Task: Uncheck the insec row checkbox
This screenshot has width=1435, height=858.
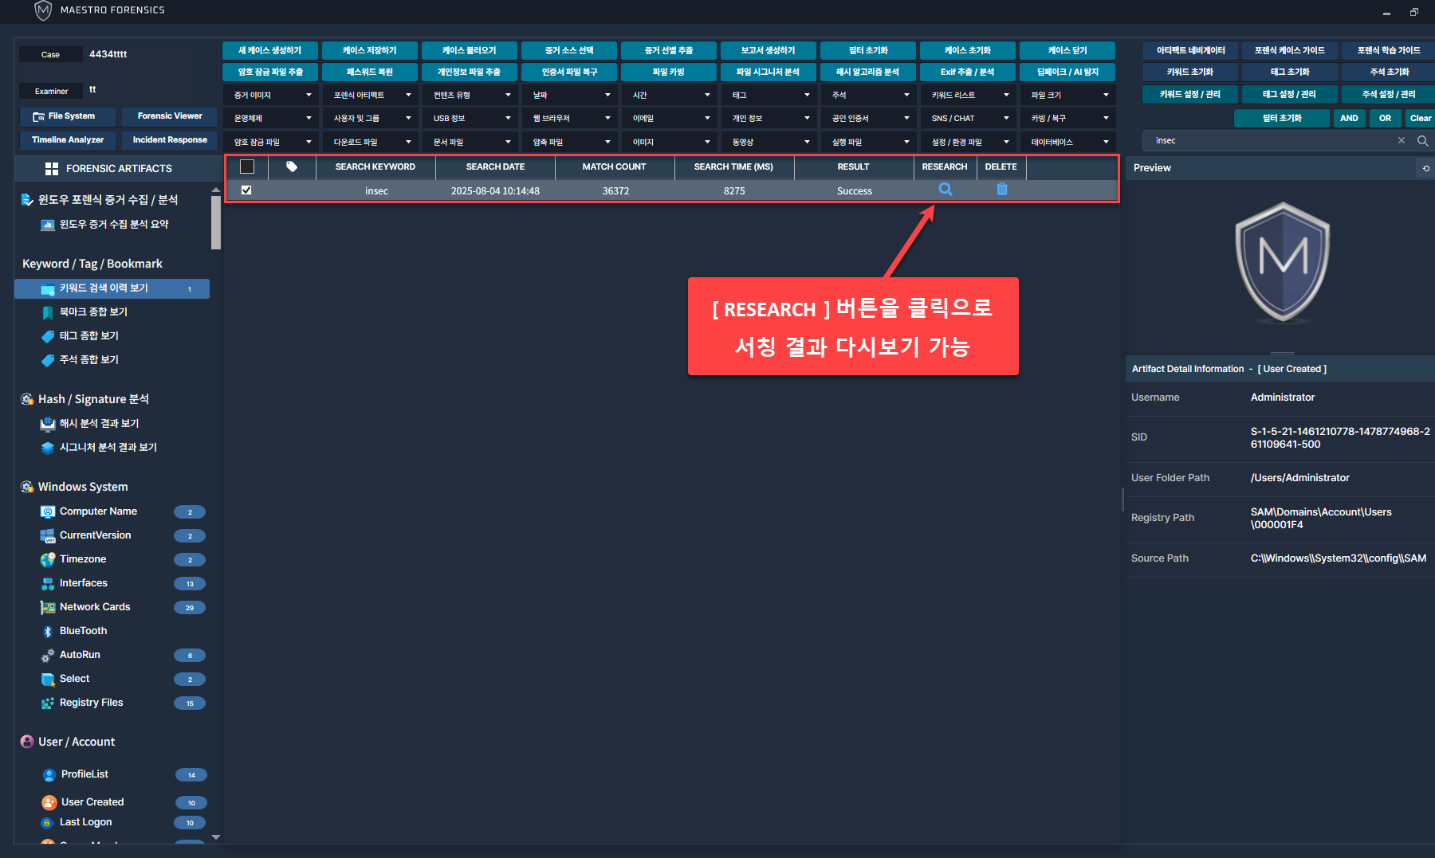Action: coord(246,190)
